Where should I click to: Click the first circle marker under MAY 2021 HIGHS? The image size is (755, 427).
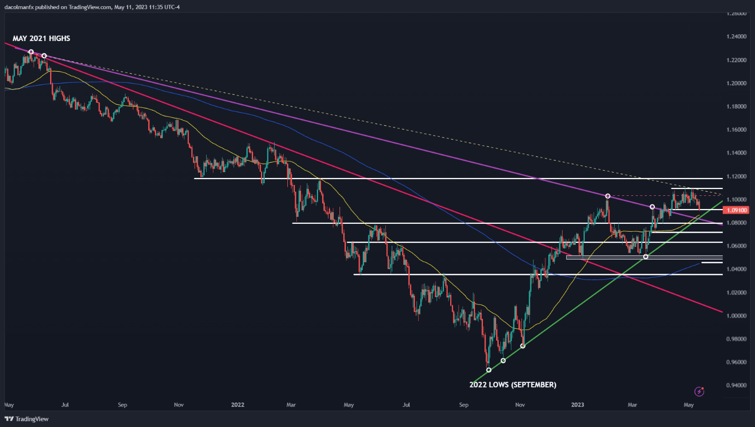tap(31, 52)
